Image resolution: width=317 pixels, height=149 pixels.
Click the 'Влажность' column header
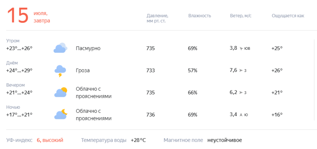(x=200, y=16)
